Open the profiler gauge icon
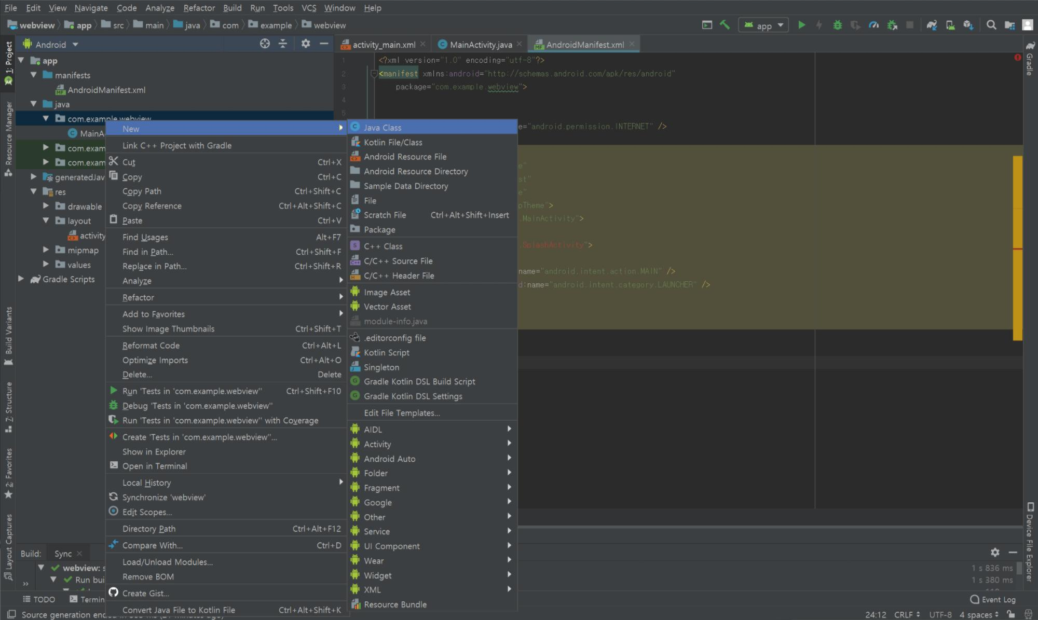The width and height of the screenshot is (1038, 620). click(x=873, y=25)
